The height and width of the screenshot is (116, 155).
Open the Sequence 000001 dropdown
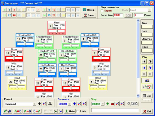(x=69, y=104)
